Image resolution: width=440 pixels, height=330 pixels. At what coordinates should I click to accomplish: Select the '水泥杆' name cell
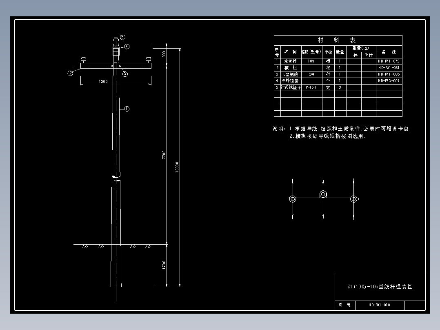[291, 61]
